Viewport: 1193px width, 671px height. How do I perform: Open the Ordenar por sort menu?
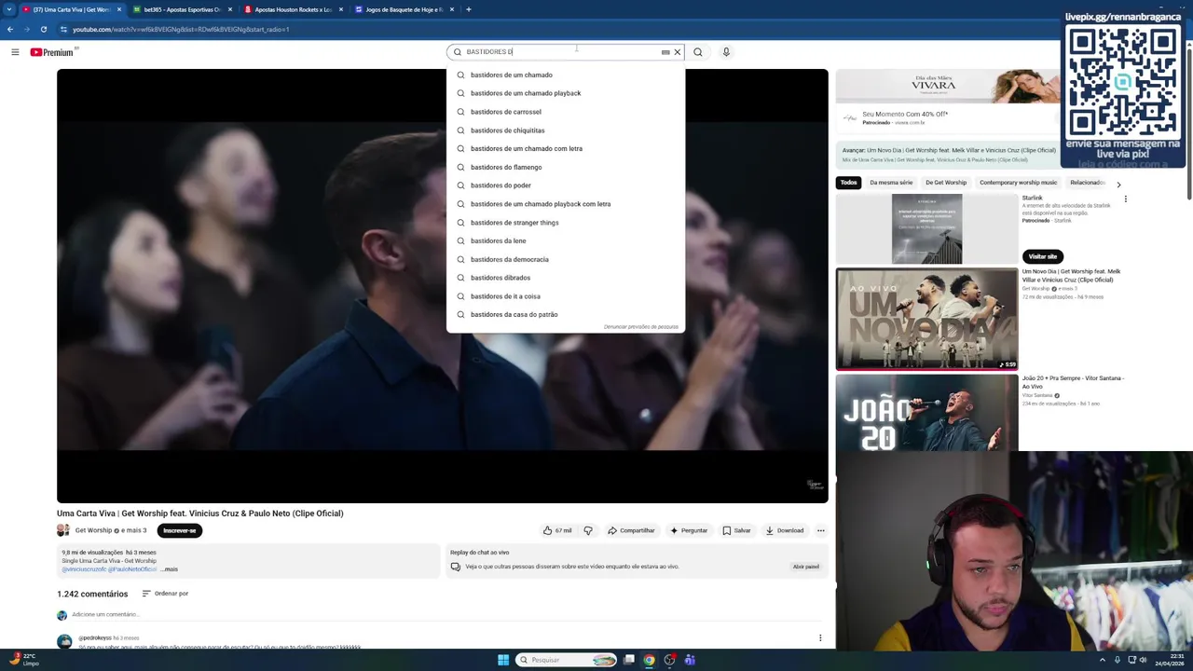click(x=165, y=594)
